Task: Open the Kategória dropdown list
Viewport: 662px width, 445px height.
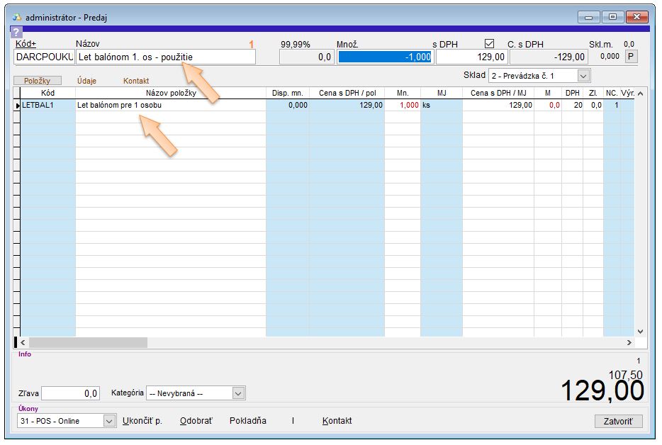Action: click(x=238, y=393)
